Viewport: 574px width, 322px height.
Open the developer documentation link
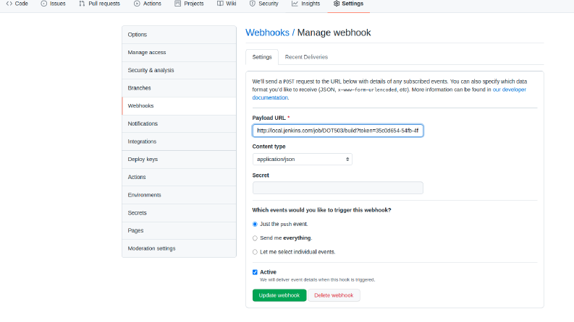click(x=509, y=90)
